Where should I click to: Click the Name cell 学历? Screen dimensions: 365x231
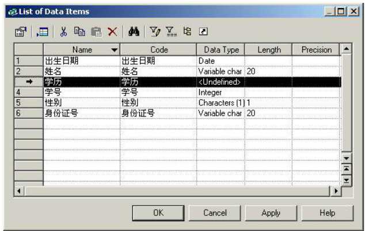[82, 82]
